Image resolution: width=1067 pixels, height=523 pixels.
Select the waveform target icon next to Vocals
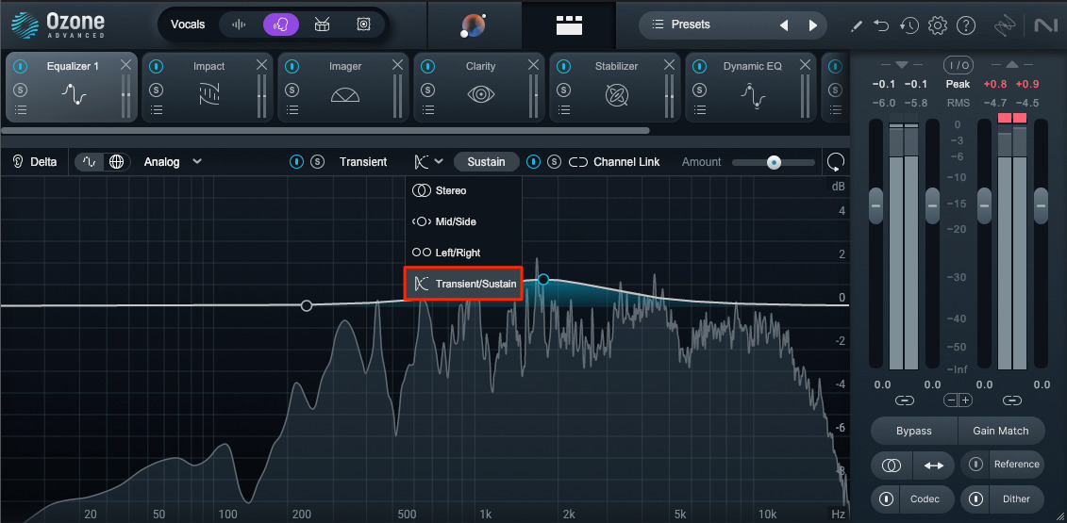tap(238, 25)
